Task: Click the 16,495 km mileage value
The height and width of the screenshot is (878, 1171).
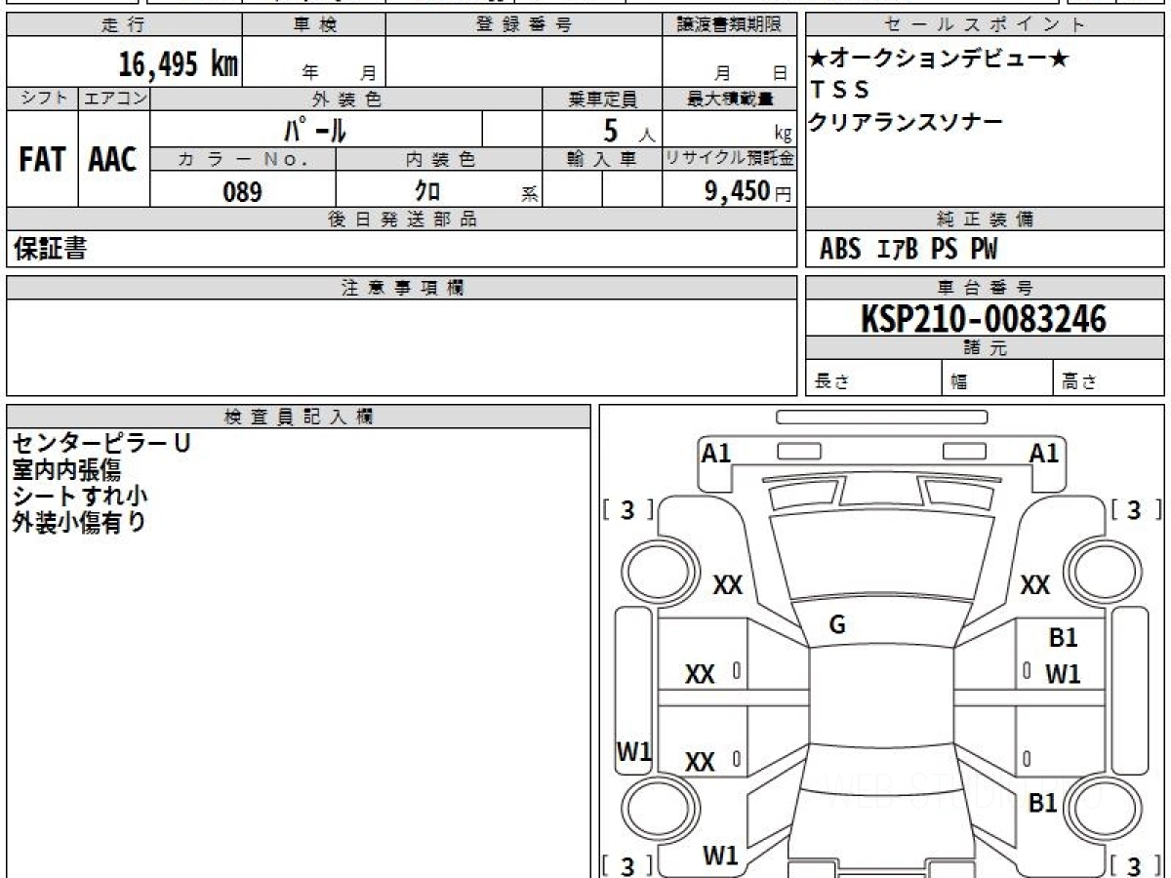Action: tap(178, 64)
